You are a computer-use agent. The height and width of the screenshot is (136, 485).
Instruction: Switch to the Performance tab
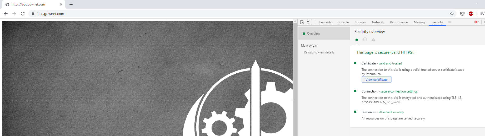coord(399,22)
